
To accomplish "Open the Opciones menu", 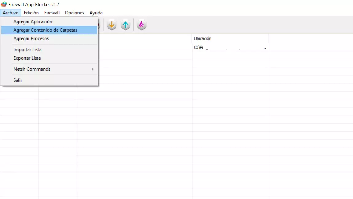I will click(x=75, y=13).
